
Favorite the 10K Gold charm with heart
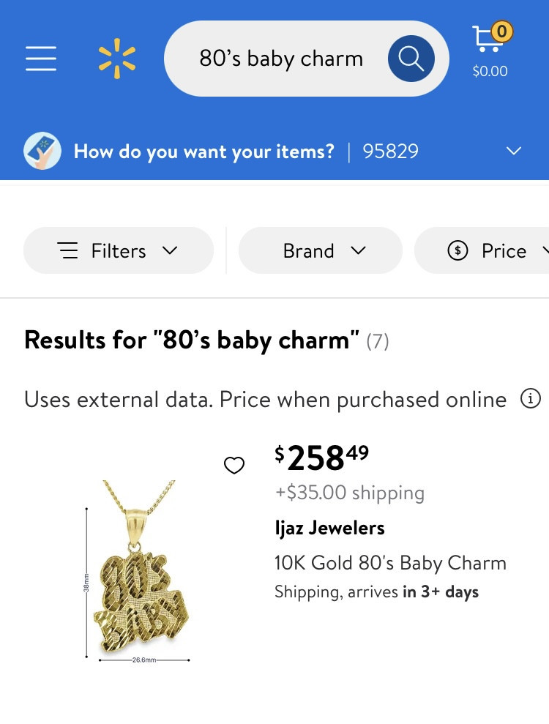(234, 465)
